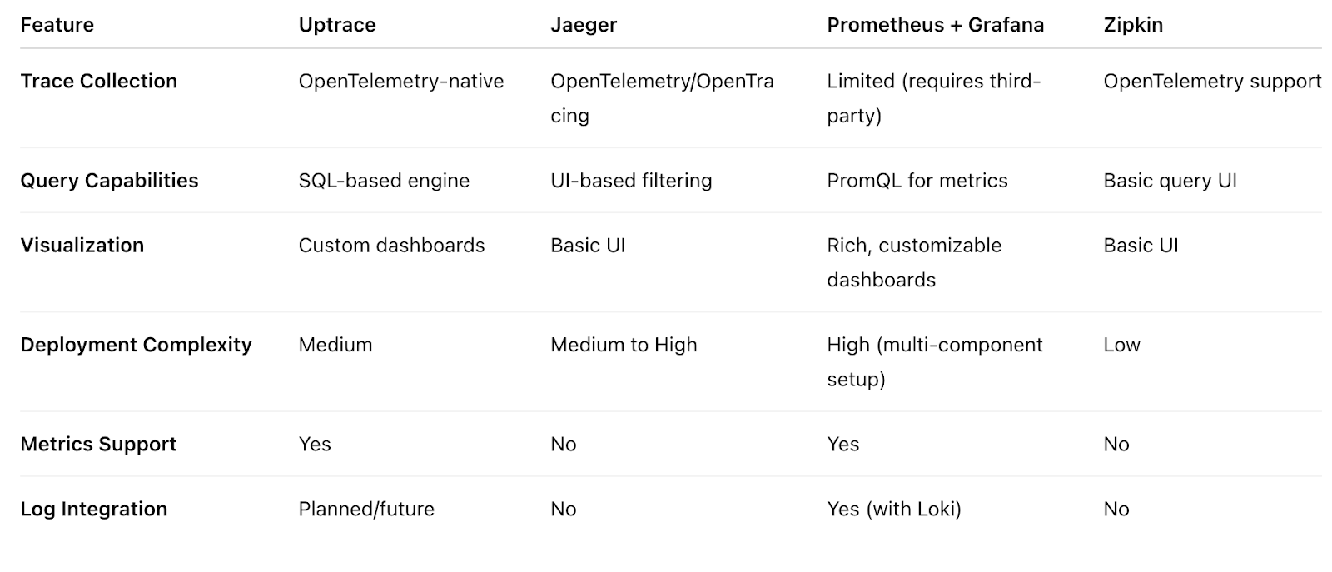1332x572 pixels.
Task: Select the Medium to High cell
Action: (624, 345)
